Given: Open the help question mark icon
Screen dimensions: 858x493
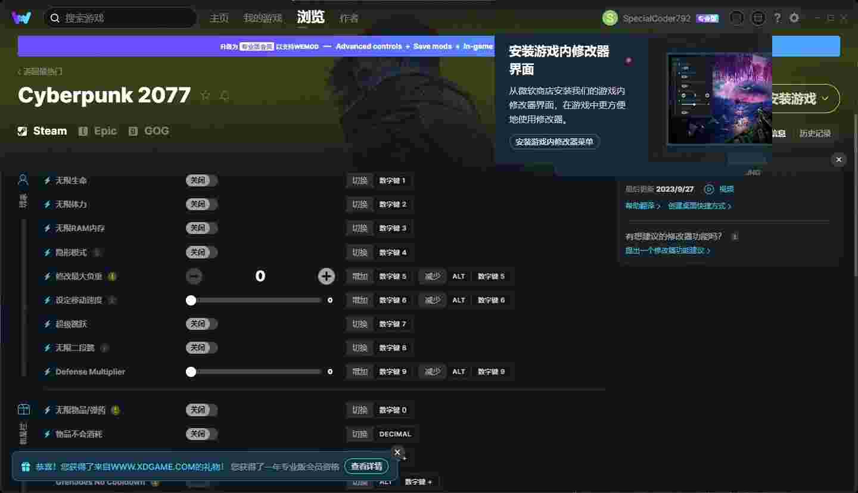Looking at the screenshot, I should (x=777, y=18).
